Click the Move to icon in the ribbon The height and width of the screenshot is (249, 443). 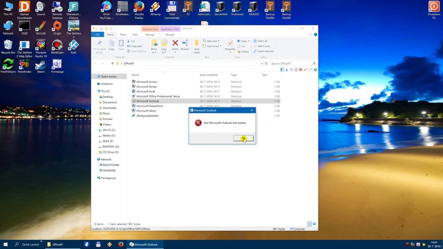(154, 46)
